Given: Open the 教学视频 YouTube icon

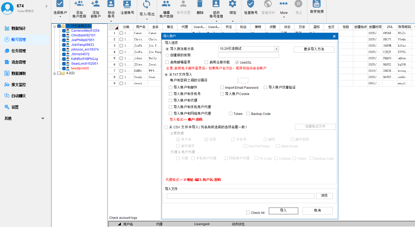Looking at the screenshot, I should tap(317, 4).
